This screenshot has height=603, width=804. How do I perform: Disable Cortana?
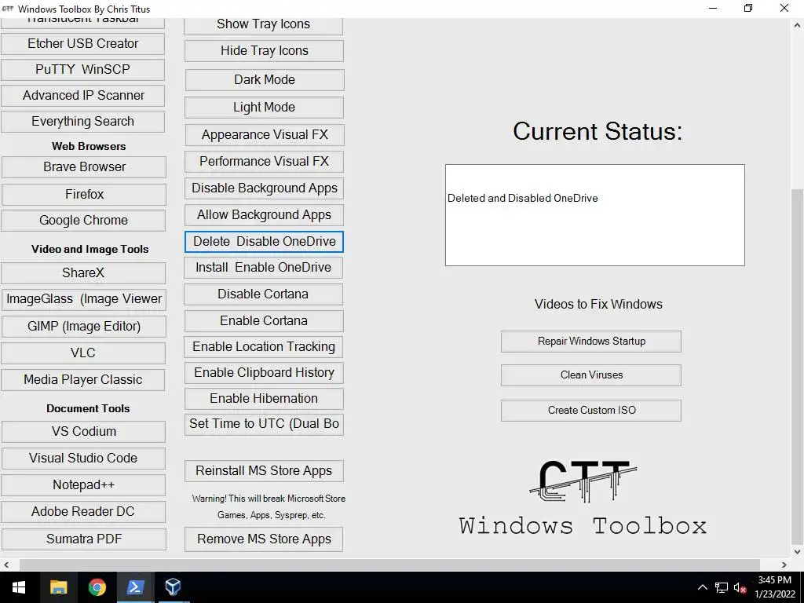264,294
